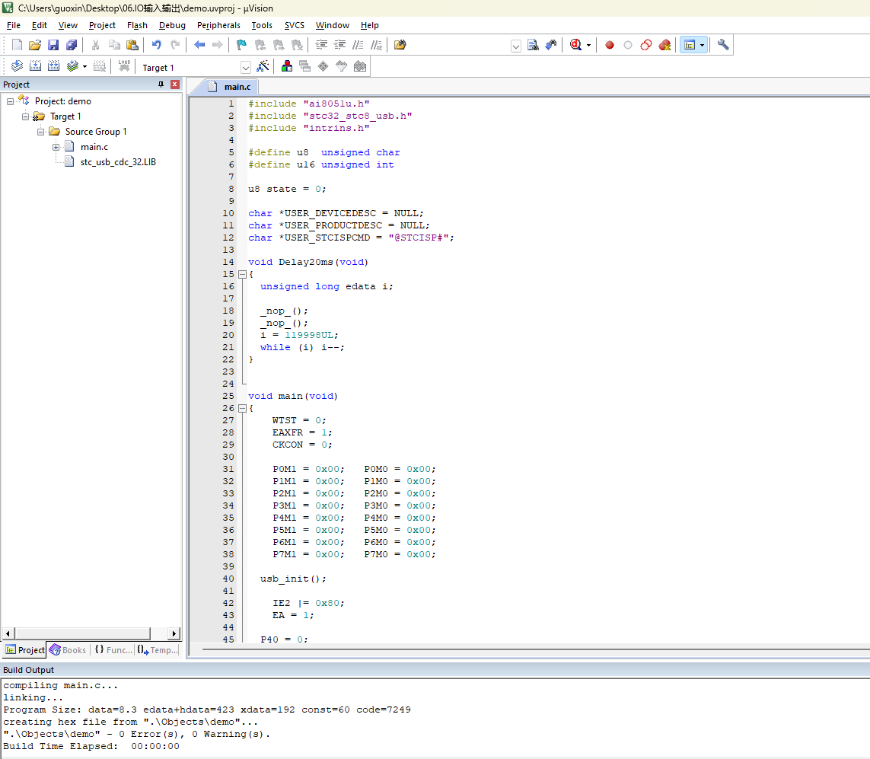Open the window layout dropdown arrow
Screen dimensions: 870x759
point(703,46)
